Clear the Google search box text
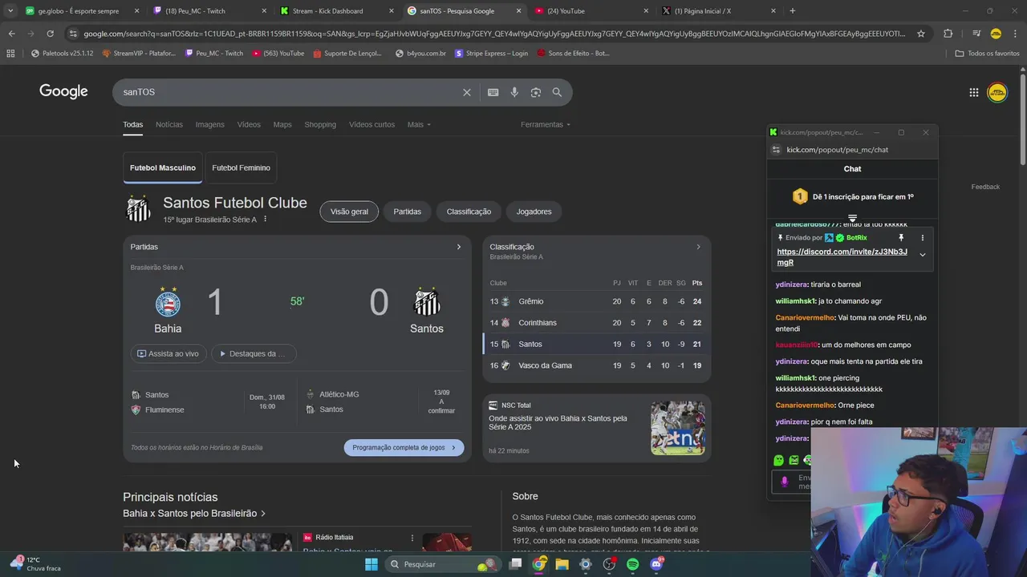Image resolution: width=1027 pixels, height=577 pixels. coord(467,92)
